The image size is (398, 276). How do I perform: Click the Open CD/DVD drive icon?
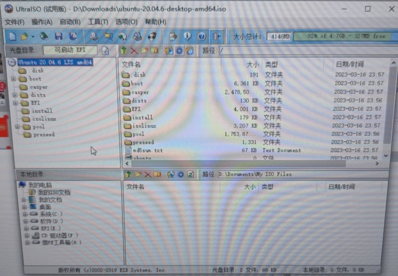coord(44,37)
